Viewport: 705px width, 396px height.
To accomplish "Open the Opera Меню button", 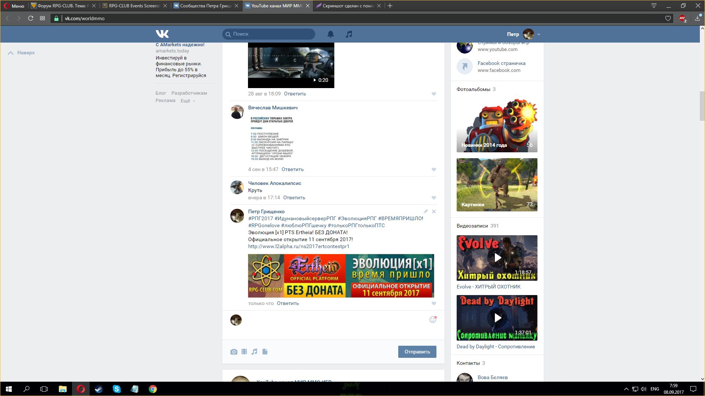I will (14, 6).
